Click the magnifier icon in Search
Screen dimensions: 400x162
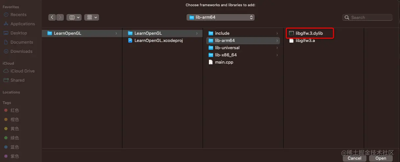point(347,17)
